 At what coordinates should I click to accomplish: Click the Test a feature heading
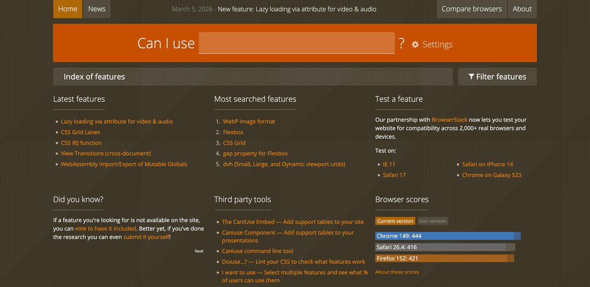click(399, 99)
